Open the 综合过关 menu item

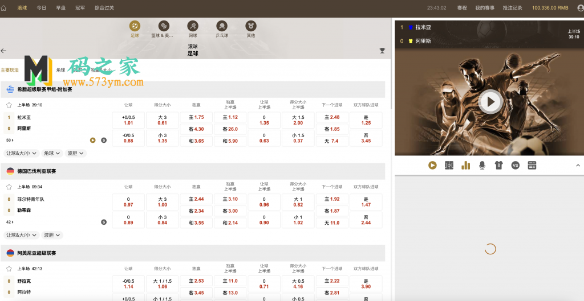pos(104,8)
